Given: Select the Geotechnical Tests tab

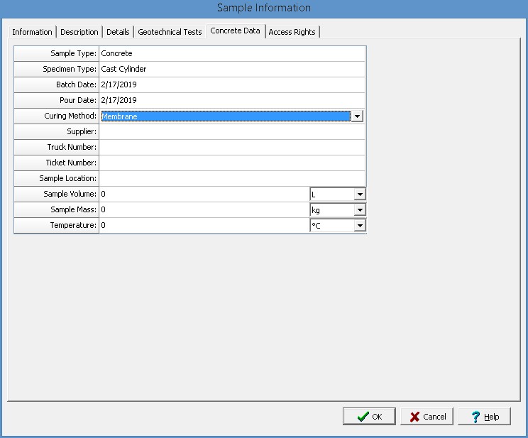Looking at the screenshot, I should coord(170,32).
